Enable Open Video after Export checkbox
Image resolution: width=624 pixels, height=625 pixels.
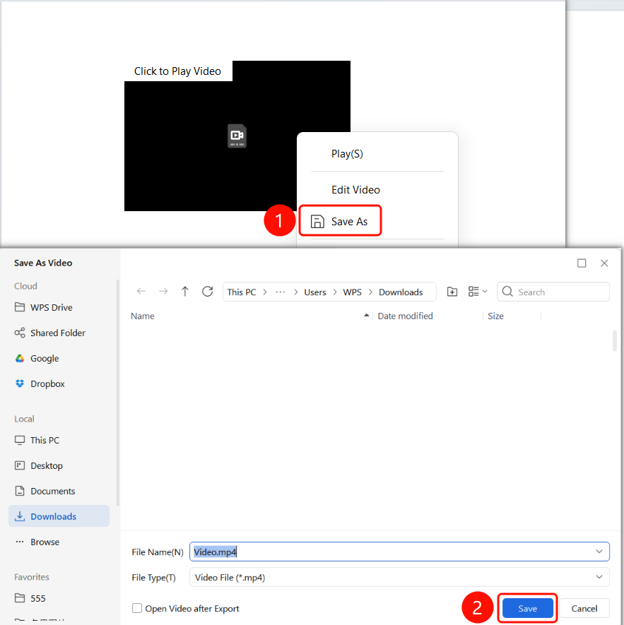coord(137,608)
